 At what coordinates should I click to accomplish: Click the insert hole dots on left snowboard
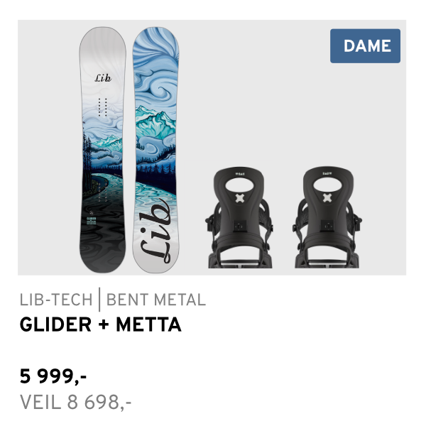(103, 105)
